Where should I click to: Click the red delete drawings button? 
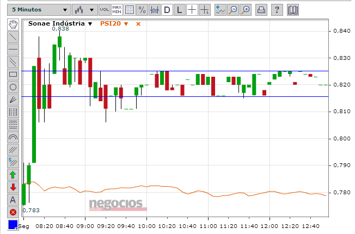coord(13,212)
